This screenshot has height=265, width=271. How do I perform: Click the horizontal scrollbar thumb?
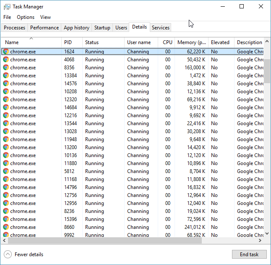click(x=105, y=241)
